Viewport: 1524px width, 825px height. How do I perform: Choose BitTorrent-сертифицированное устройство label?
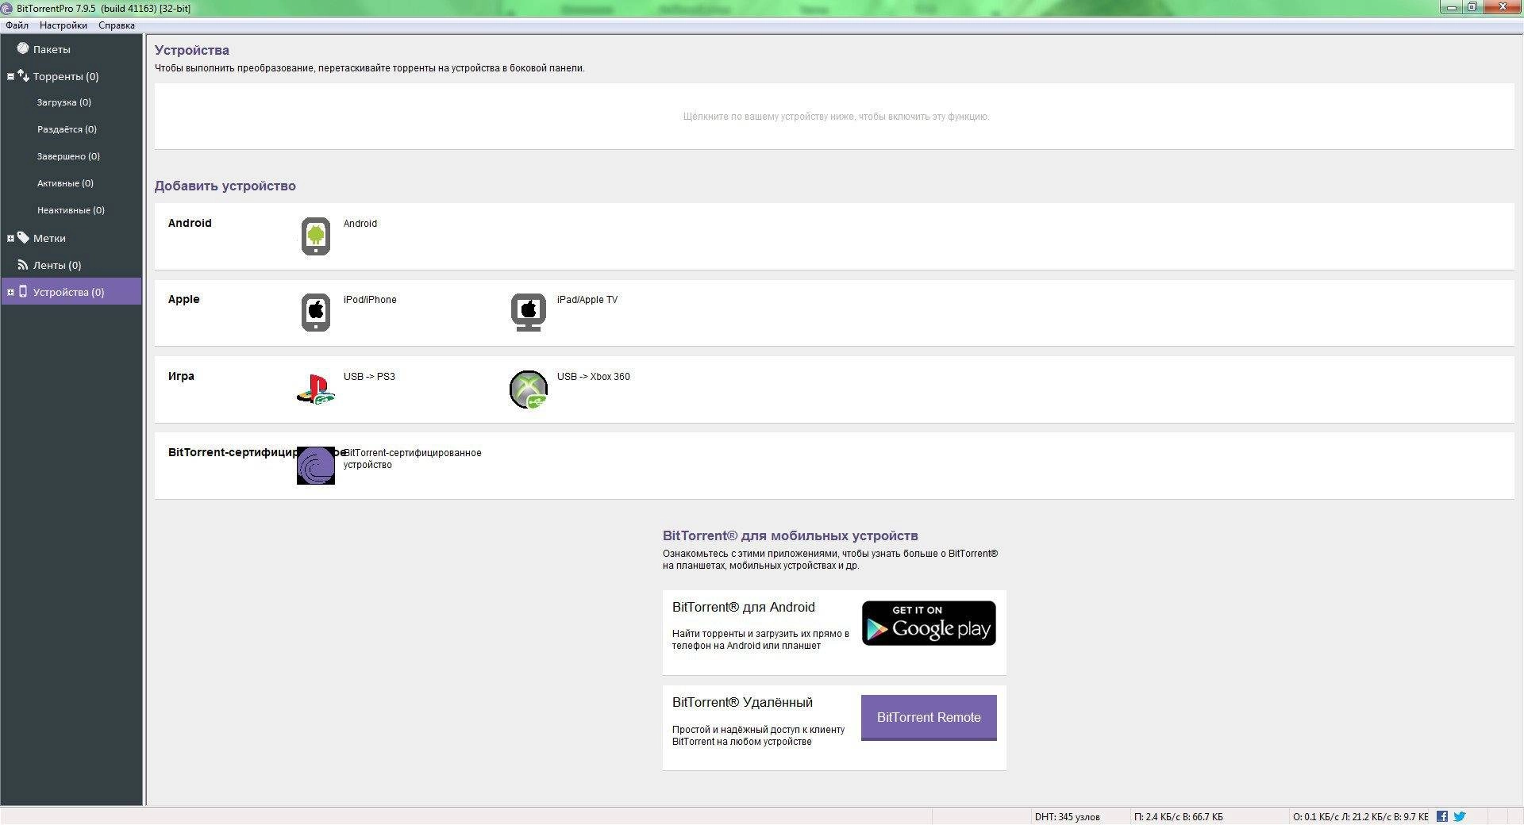413,459
